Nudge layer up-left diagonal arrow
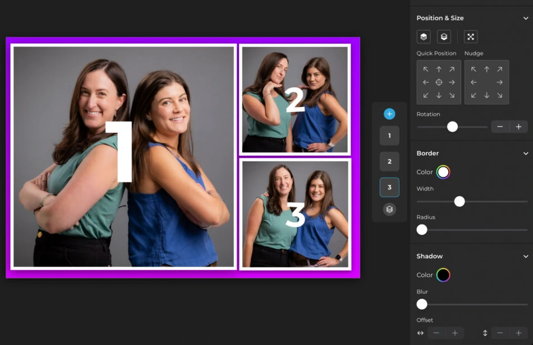 (x=474, y=69)
